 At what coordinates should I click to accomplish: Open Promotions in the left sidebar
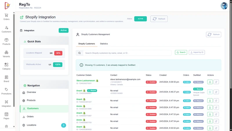click(6, 91)
